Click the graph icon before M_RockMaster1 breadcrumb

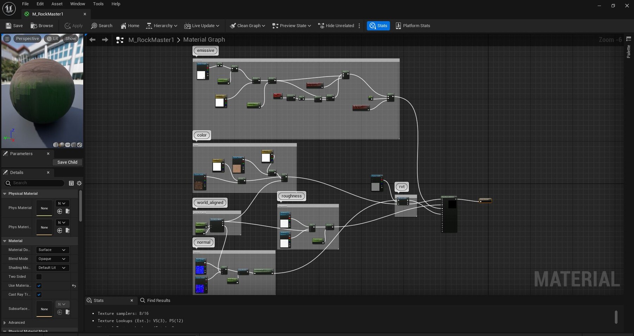(x=120, y=40)
